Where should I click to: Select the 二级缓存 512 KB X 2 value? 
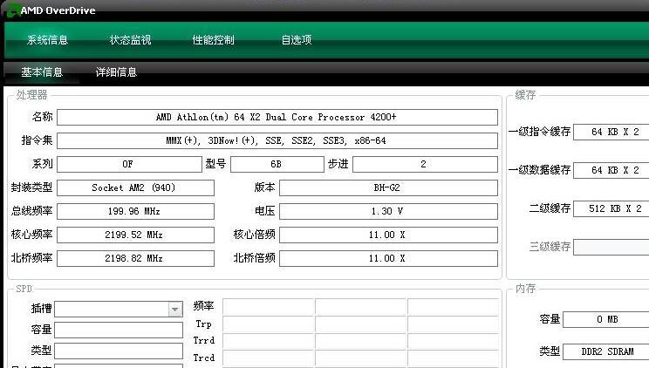(x=611, y=208)
